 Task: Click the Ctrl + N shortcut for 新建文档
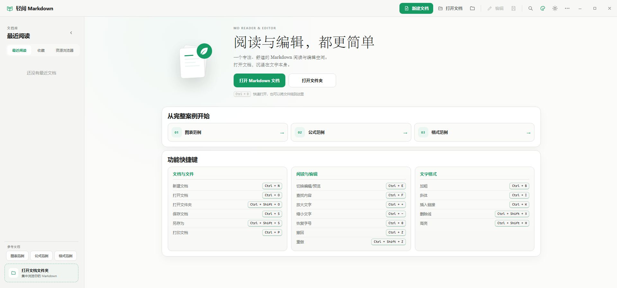272,186
